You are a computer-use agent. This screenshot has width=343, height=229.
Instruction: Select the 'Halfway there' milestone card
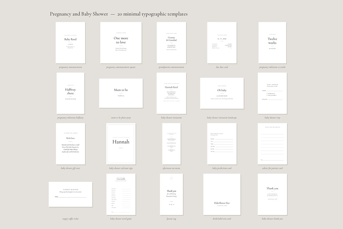point(71,93)
